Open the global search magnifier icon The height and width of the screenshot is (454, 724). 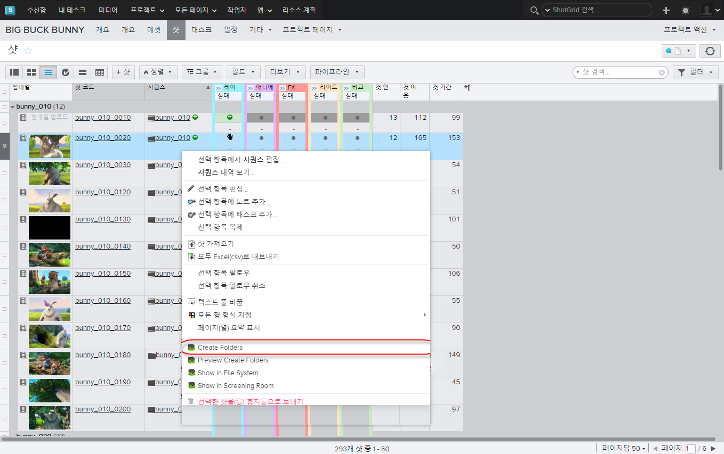coord(534,10)
